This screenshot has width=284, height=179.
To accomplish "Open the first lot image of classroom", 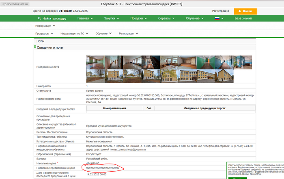I will tap(95, 63).
